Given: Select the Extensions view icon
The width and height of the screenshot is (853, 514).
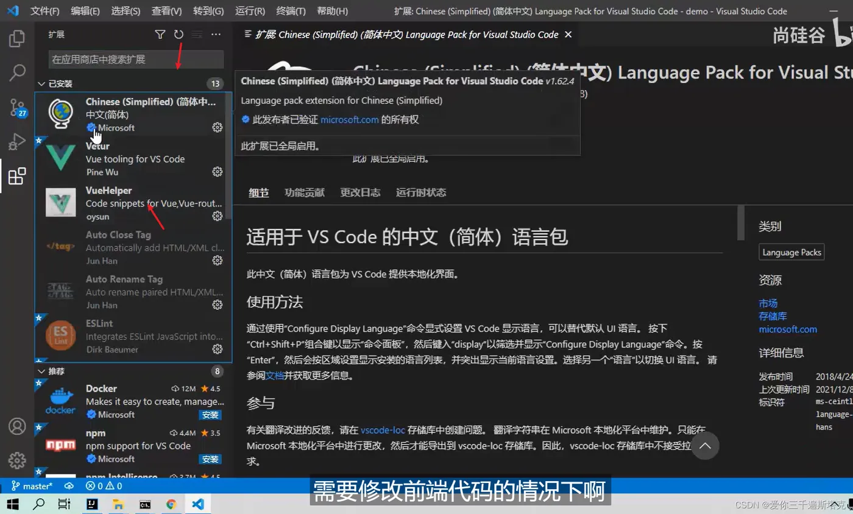Looking at the screenshot, I should point(17,177).
